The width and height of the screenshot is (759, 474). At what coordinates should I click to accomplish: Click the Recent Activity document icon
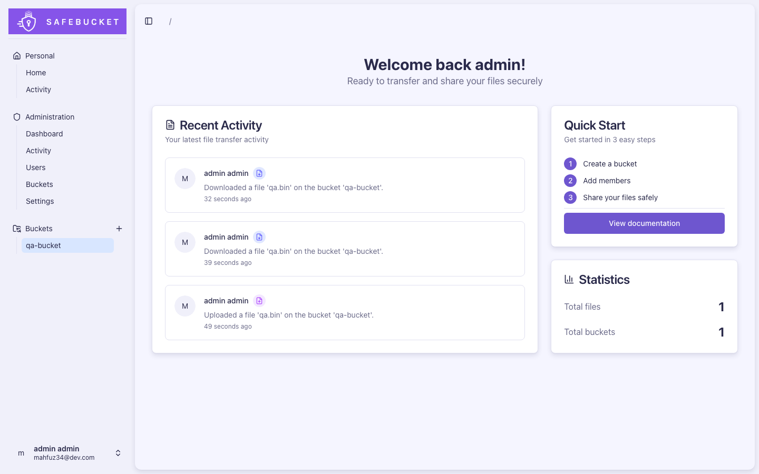[170, 125]
